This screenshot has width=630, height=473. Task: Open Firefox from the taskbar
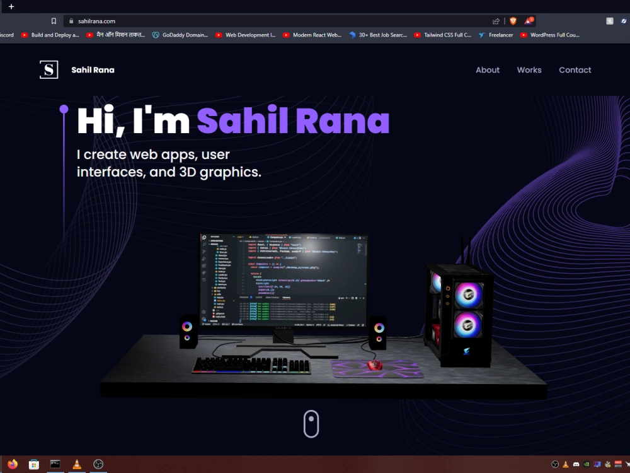[13, 464]
